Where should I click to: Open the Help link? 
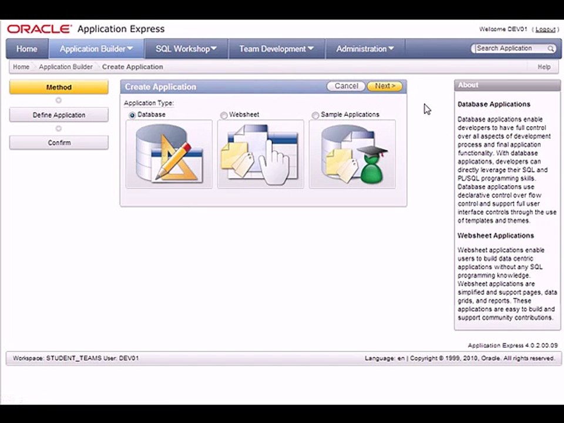pos(544,67)
